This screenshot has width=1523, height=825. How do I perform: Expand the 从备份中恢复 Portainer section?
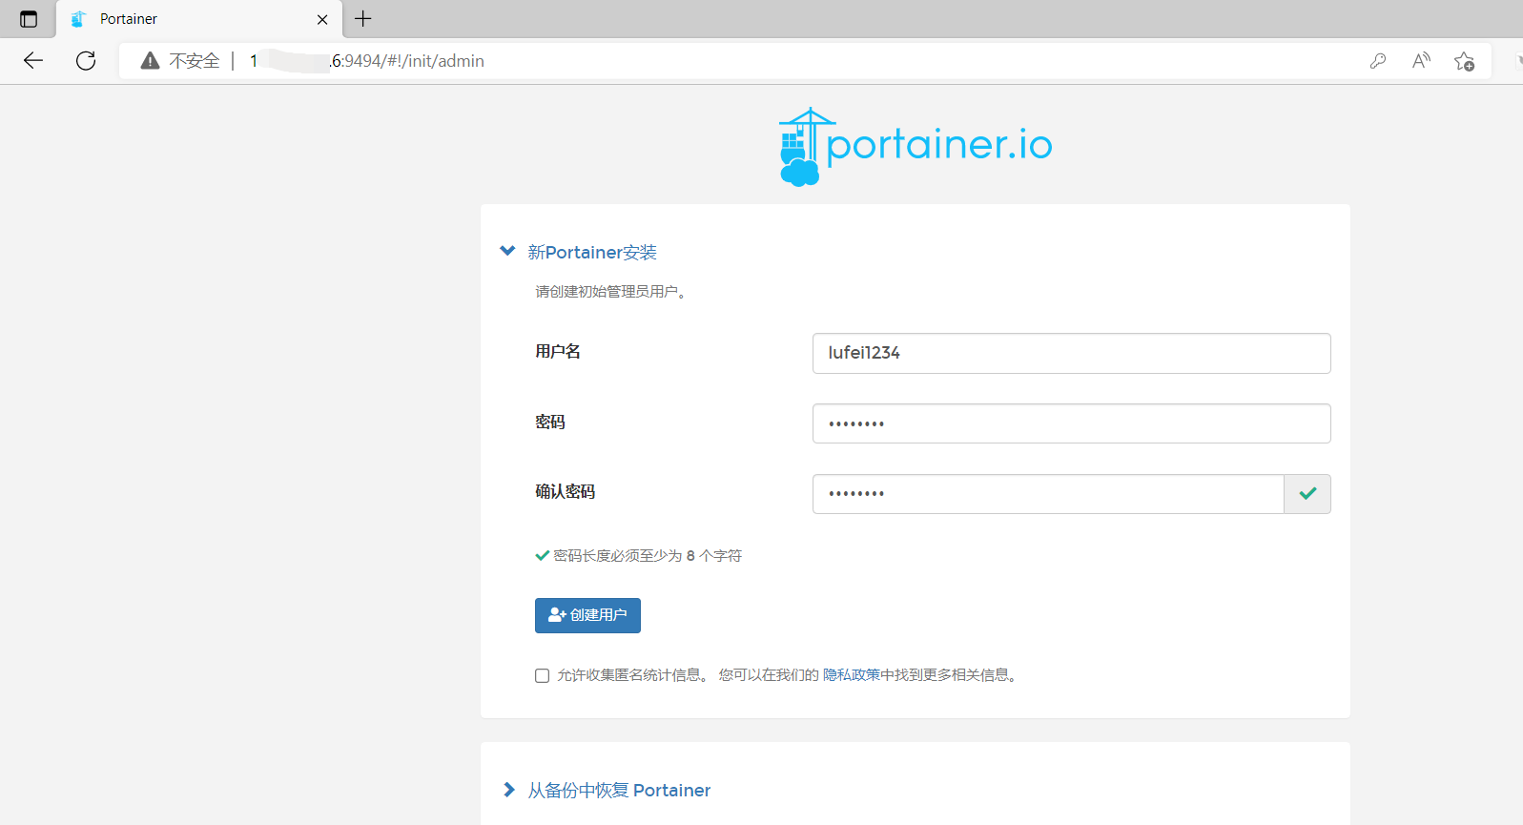[508, 790]
